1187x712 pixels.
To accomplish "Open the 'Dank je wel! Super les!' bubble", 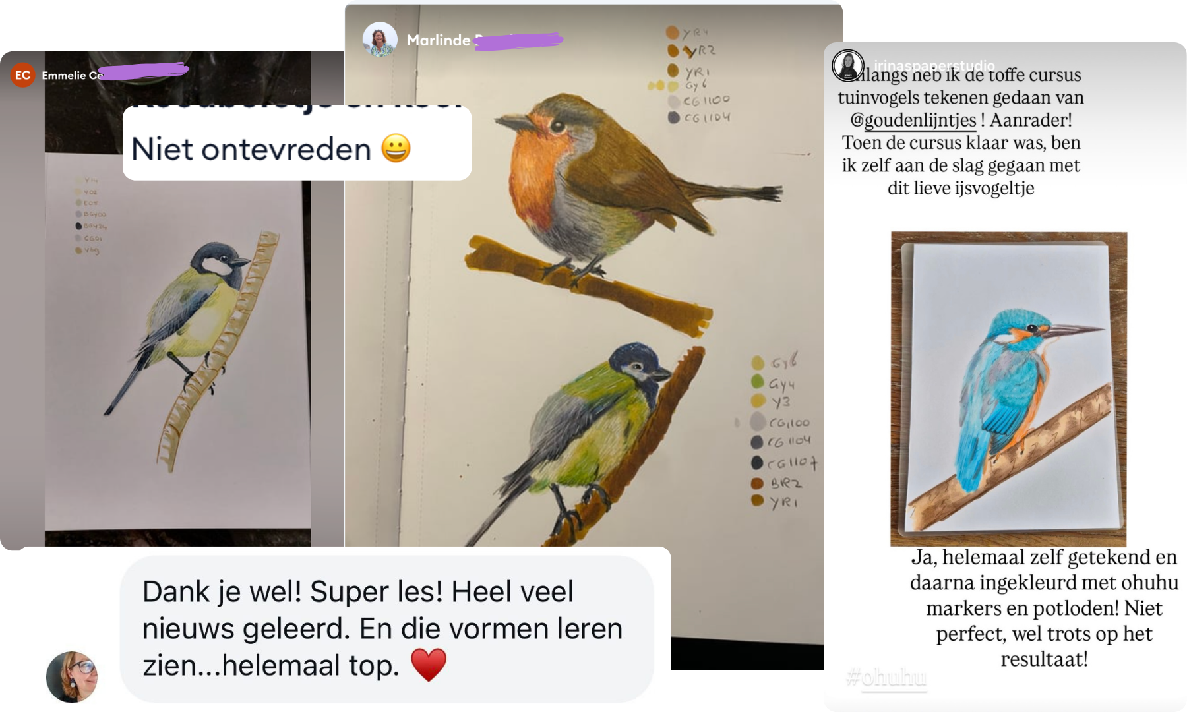I will (x=387, y=629).
